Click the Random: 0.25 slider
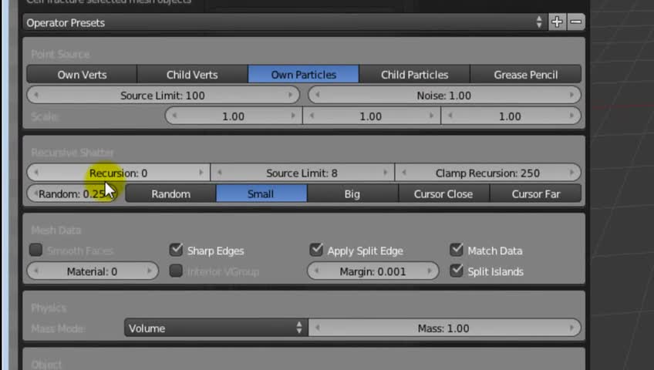The image size is (654, 370). [x=74, y=193]
